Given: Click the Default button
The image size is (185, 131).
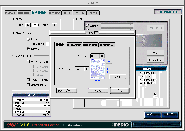Looking at the screenshot, I should [x=118, y=77].
